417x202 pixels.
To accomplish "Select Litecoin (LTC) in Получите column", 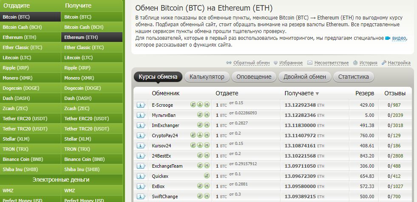I will point(92,58).
